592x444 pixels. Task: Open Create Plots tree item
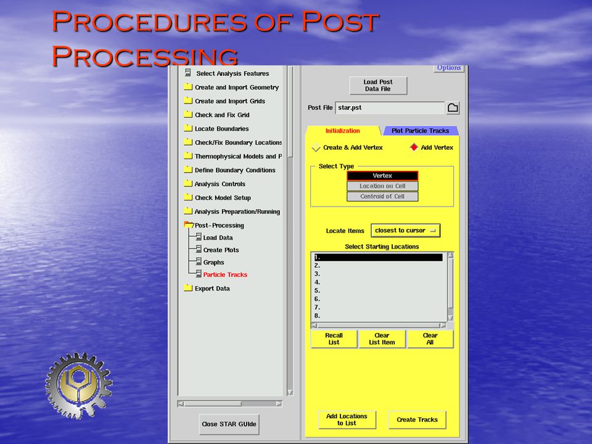221,250
